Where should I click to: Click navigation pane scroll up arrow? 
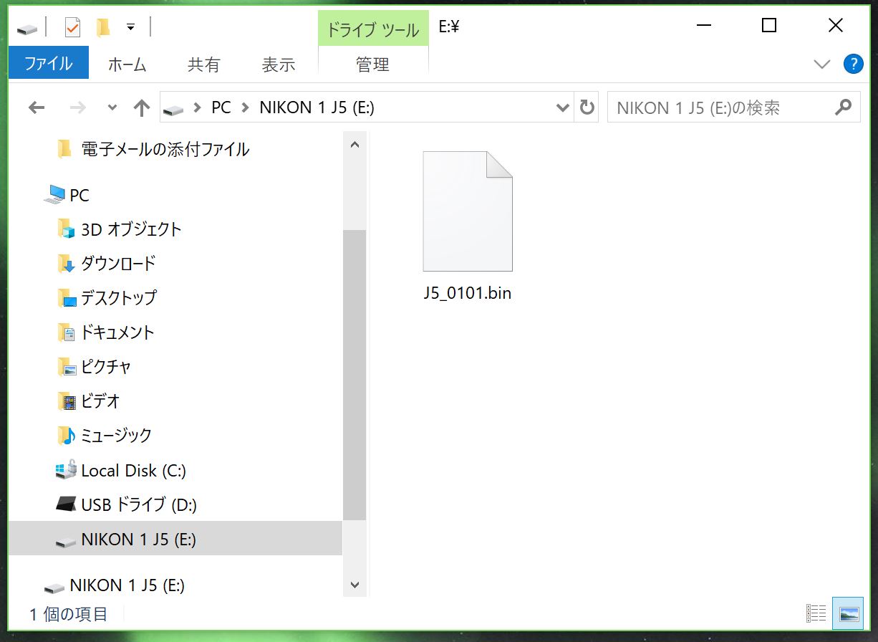click(x=354, y=144)
